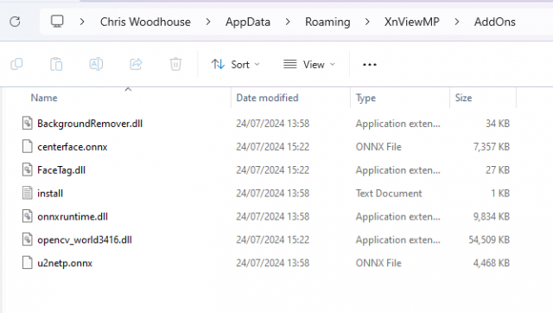
Task: Click the 4,468 KB size value
Action: (492, 263)
